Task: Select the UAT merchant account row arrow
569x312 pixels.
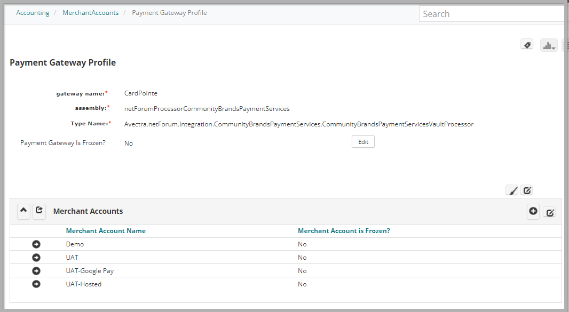Action: coord(36,257)
